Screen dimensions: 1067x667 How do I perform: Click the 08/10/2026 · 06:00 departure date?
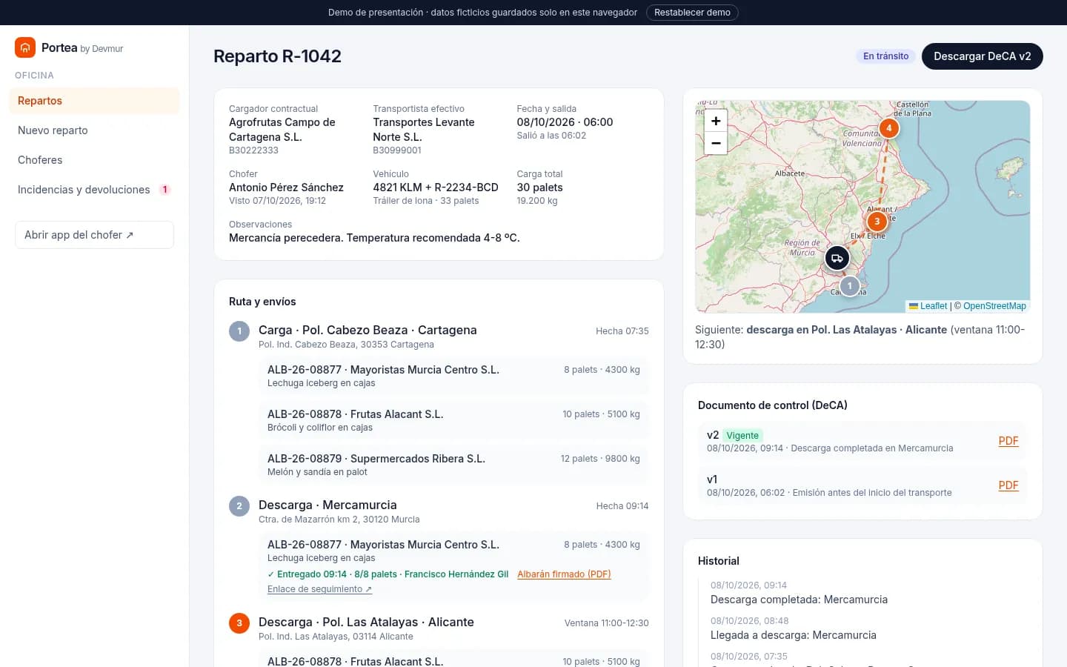click(x=565, y=122)
